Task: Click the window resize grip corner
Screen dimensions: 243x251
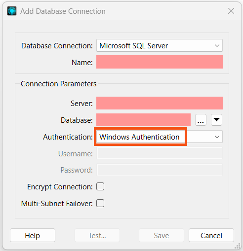Action: [x=237, y=246]
